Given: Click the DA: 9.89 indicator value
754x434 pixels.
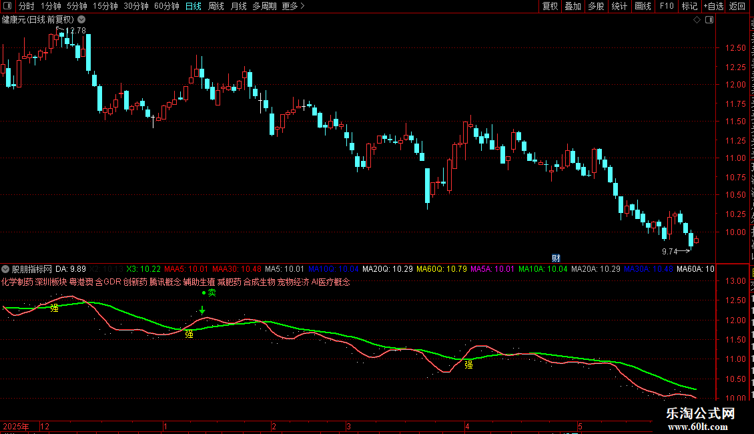Looking at the screenshot, I should 71,269.
